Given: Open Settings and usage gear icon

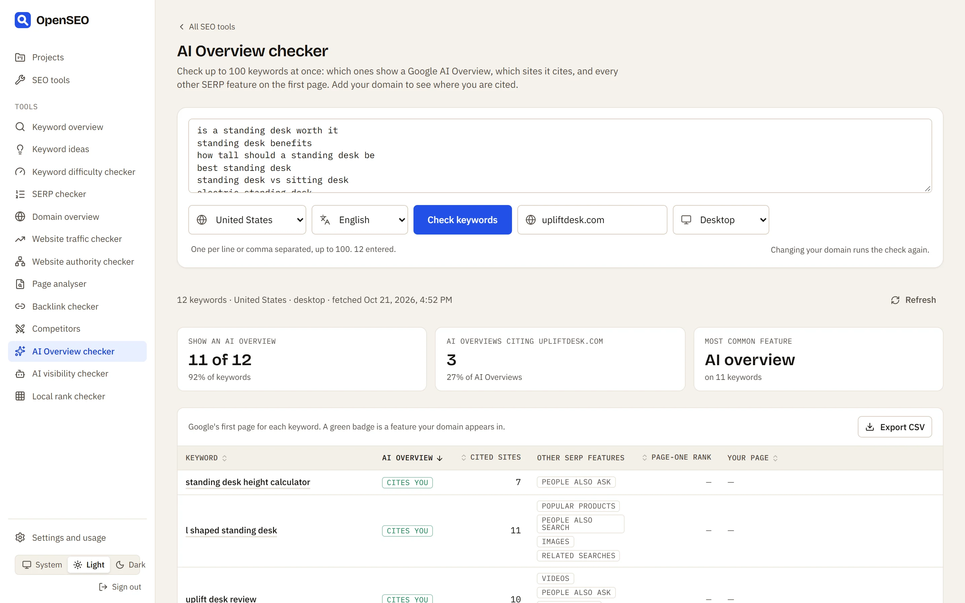Looking at the screenshot, I should tap(20, 538).
